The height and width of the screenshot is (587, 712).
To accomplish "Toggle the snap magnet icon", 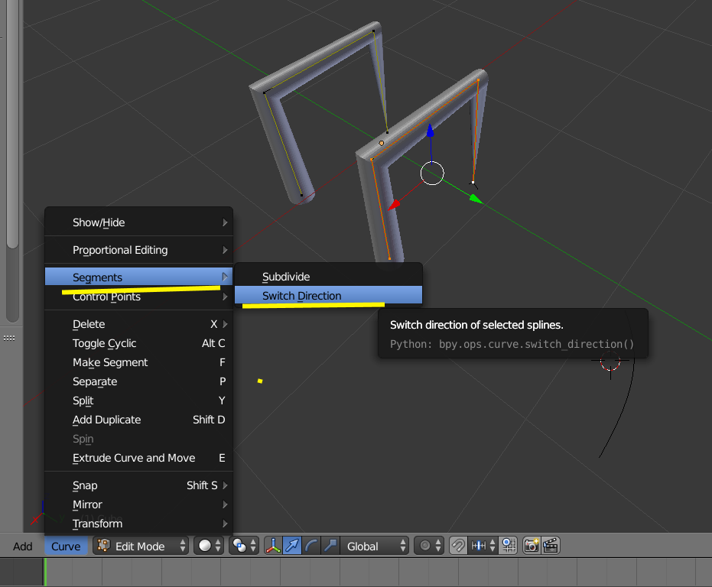I will pos(458,546).
